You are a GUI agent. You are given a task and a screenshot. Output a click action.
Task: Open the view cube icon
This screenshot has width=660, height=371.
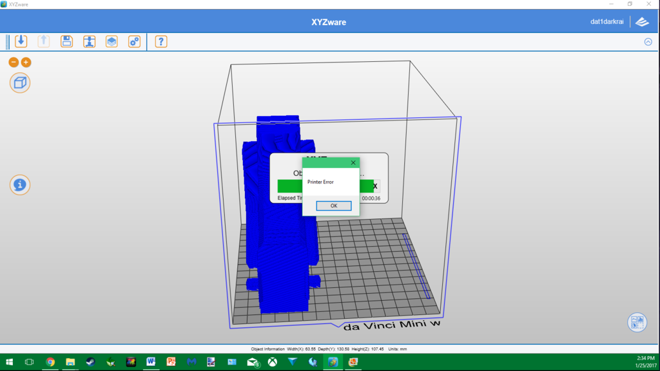click(20, 83)
